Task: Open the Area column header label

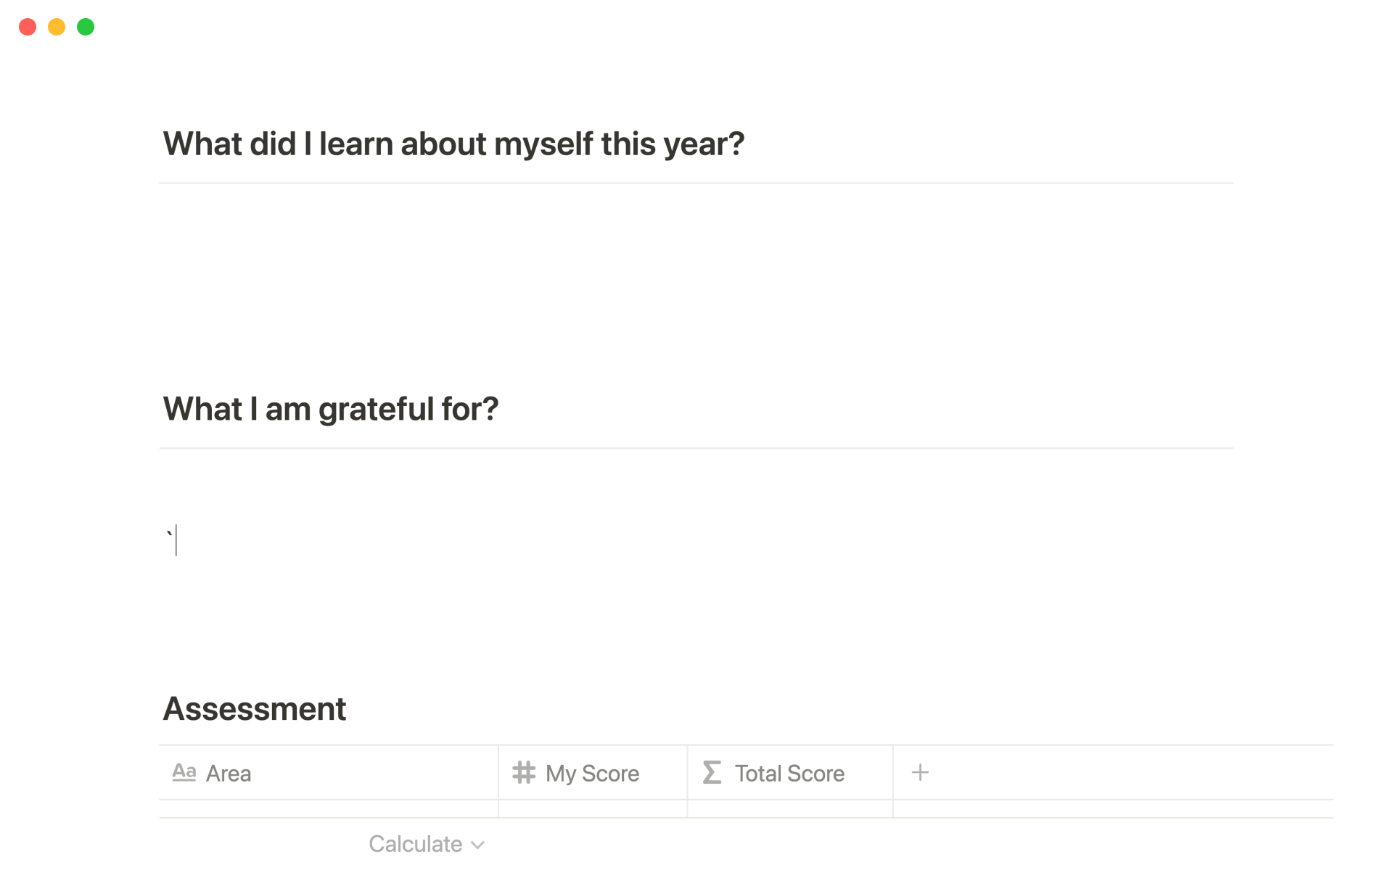Action: click(x=229, y=774)
